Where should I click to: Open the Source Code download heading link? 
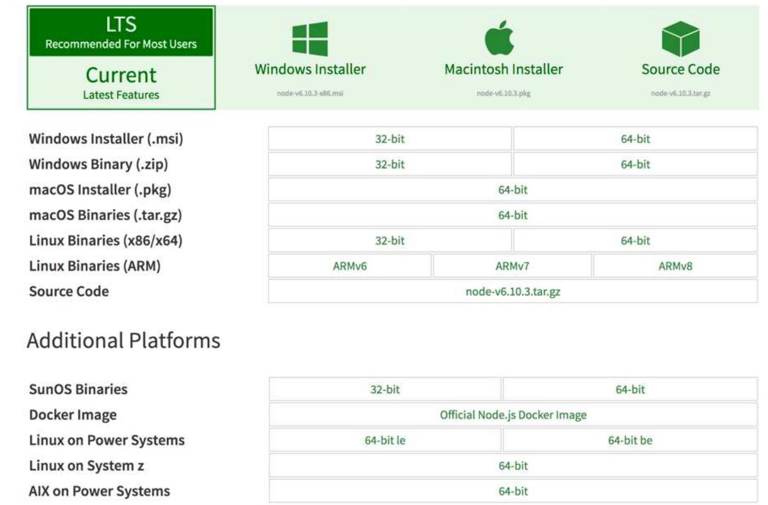(681, 69)
